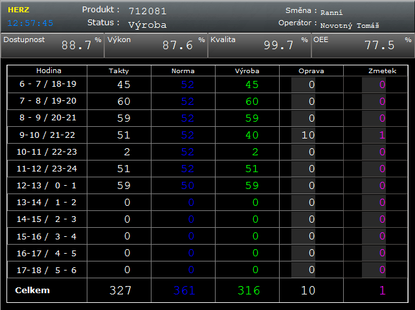Click the Norma column header
Screen dimensions: 415x310
(183, 71)
